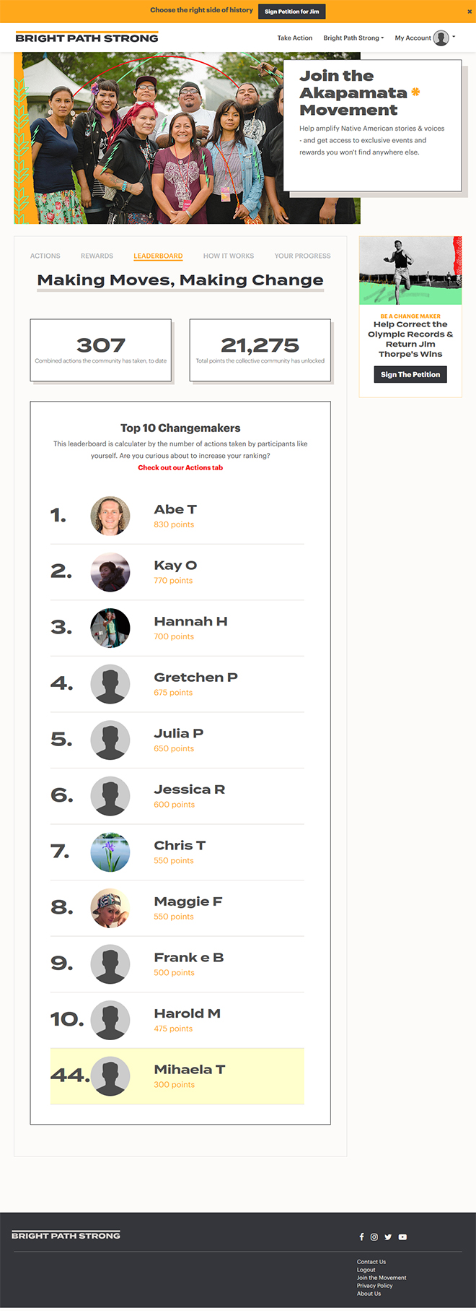Expand the My Account dropdown arrow
This screenshot has height=1311, width=476.
coord(454,37)
